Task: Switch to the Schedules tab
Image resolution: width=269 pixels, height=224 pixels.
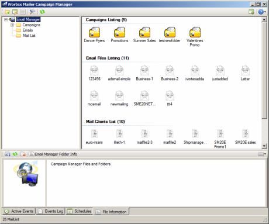Action: (x=79, y=211)
